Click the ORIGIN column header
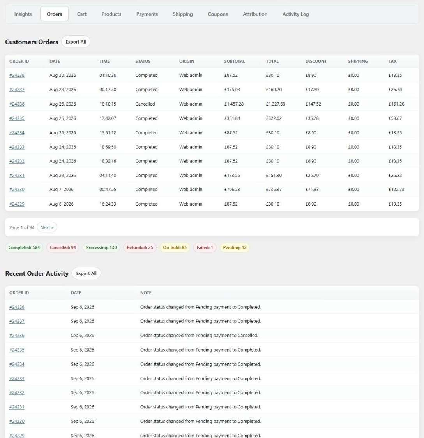This screenshot has height=438, width=424. coord(187,61)
